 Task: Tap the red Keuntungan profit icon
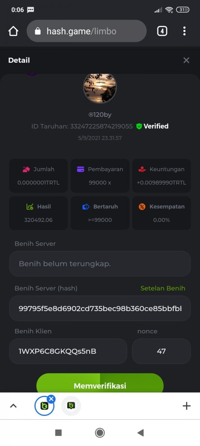[142, 169]
